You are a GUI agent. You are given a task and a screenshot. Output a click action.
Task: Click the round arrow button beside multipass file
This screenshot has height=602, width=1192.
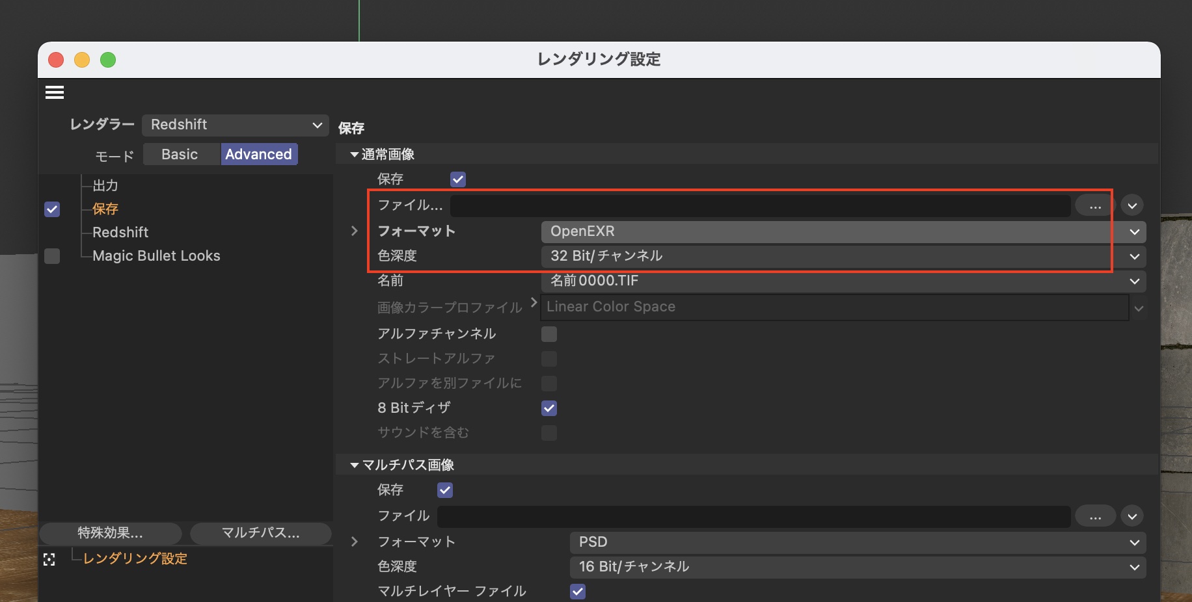point(1132,517)
